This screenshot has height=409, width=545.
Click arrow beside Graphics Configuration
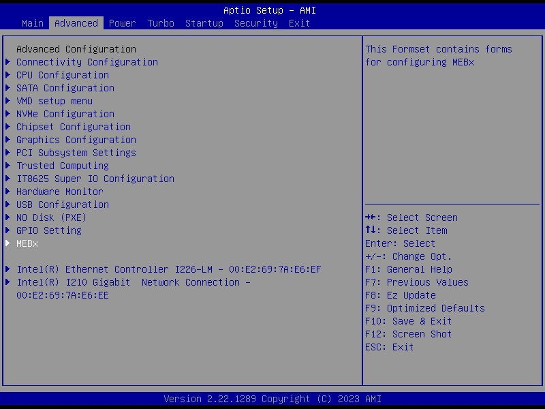[8, 140]
